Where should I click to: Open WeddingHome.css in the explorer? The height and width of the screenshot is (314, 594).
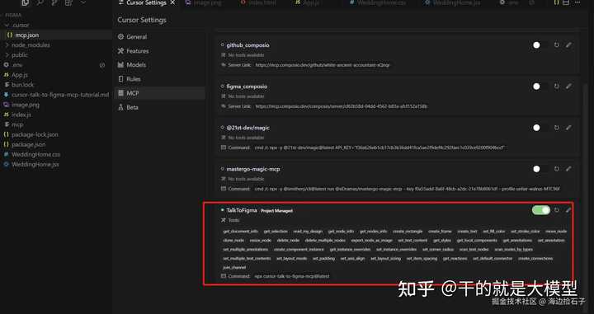pyautogui.click(x=56, y=154)
